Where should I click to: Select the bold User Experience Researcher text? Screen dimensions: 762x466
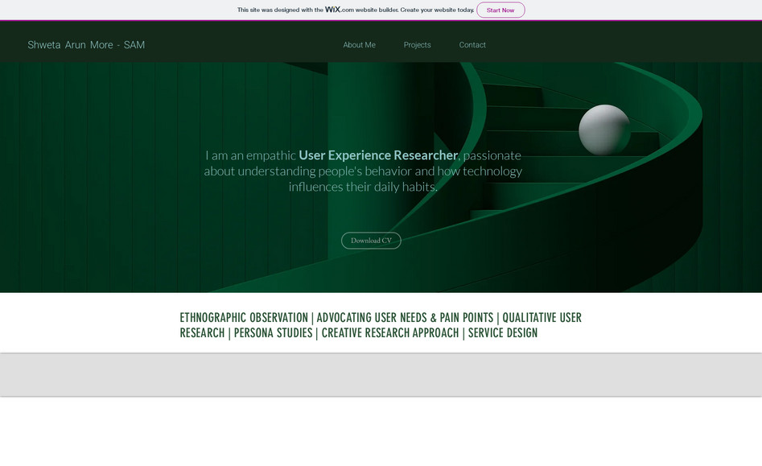378,155
